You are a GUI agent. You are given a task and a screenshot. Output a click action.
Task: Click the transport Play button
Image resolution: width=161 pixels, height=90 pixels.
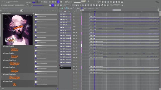point(36,2)
